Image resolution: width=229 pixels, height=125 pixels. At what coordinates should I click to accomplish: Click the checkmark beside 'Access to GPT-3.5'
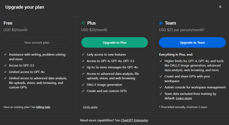pos(5,66)
